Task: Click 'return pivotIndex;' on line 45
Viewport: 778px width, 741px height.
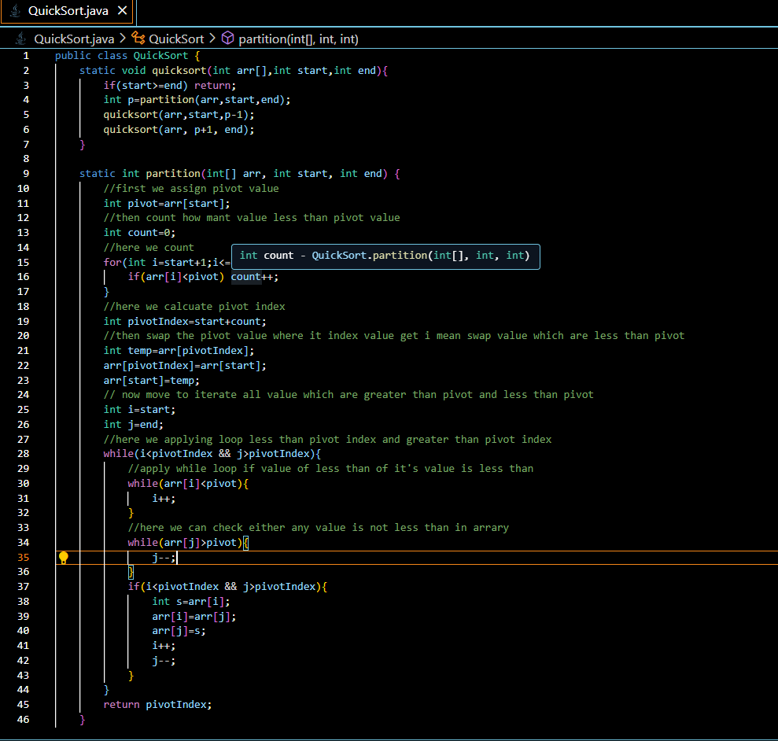Action: coord(158,705)
